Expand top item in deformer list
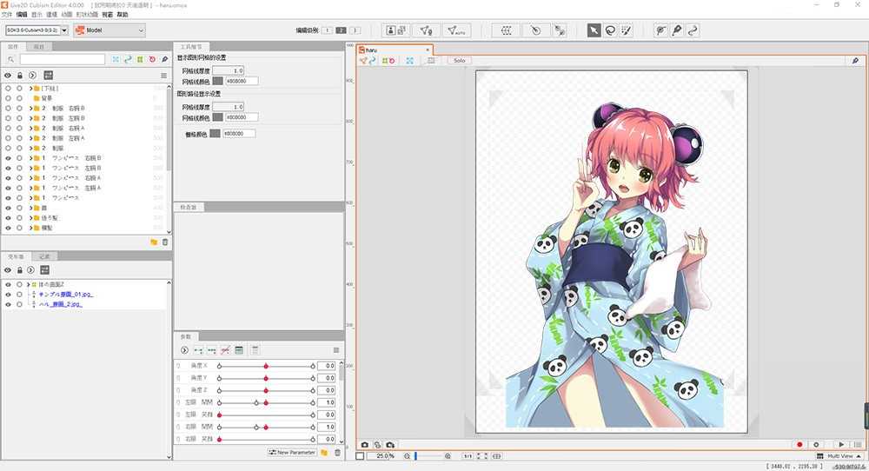 (29, 284)
